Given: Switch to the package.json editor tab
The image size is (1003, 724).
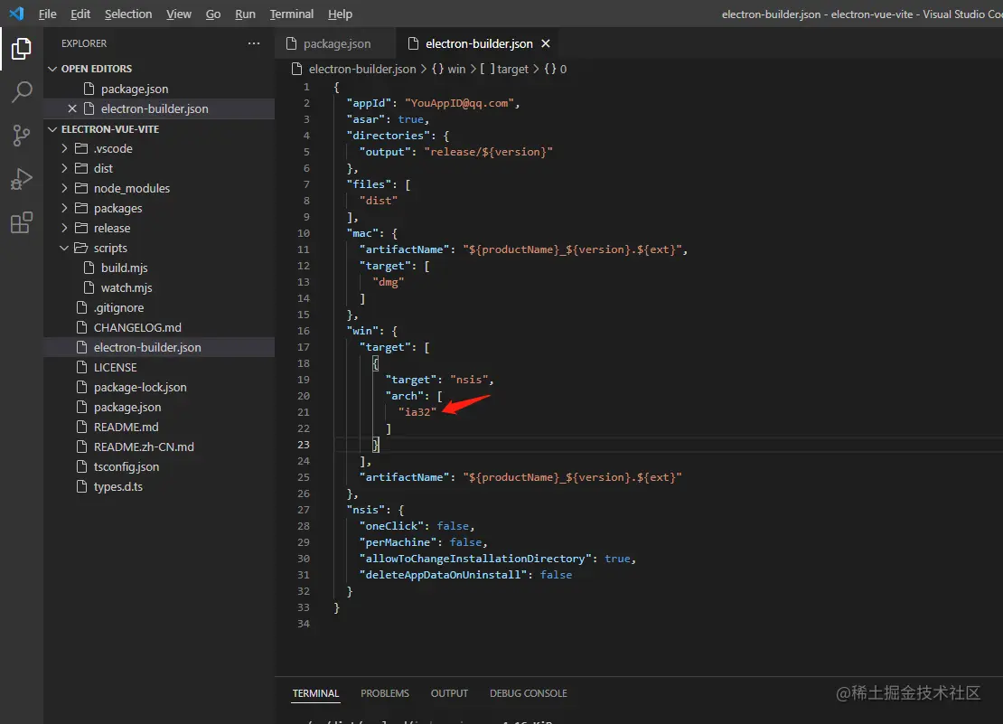Looking at the screenshot, I should [x=336, y=43].
